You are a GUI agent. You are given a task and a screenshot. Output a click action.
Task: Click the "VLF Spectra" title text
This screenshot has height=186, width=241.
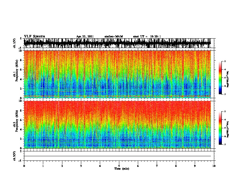click(34, 36)
